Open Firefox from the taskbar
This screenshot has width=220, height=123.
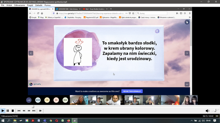[x=69, y=121]
